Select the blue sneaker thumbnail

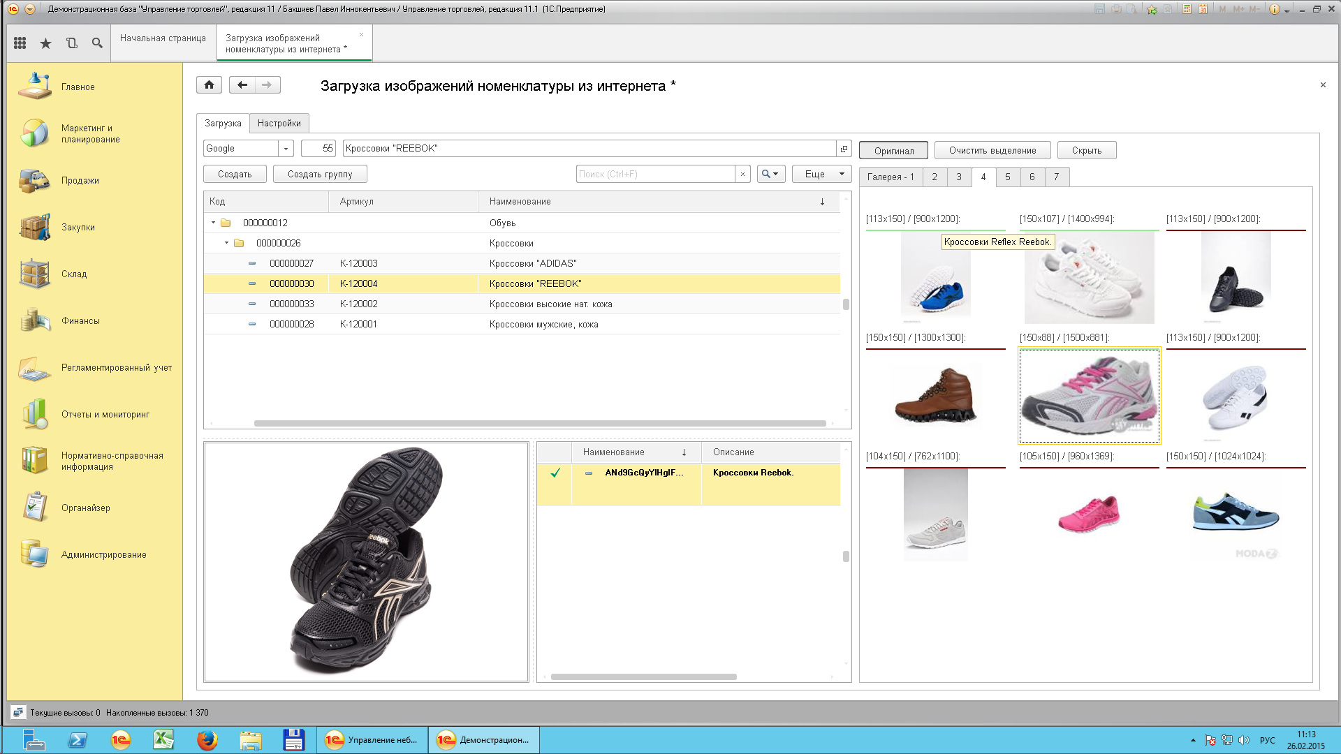tap(936, 277)
